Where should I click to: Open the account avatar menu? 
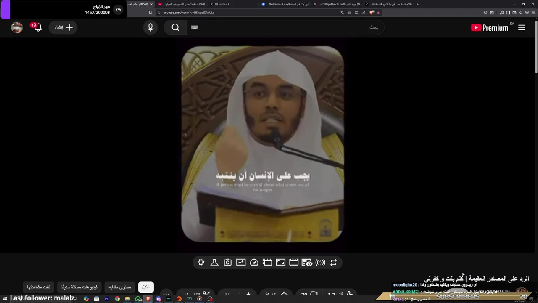click(17, 27)
